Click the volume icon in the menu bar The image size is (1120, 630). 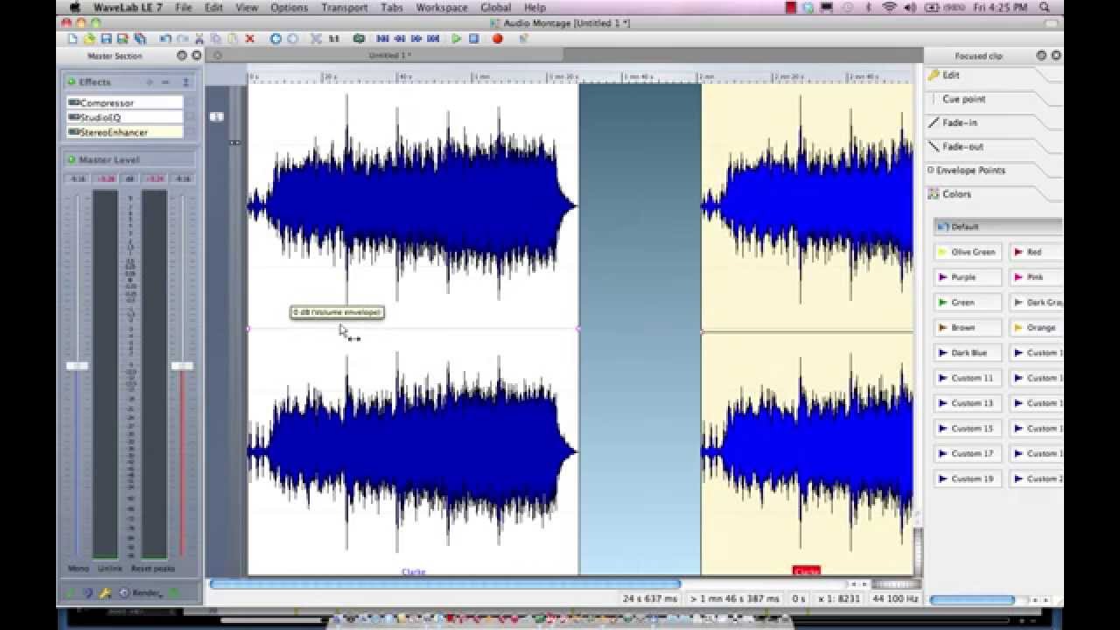pyautogui.click(x=910, y=7)
